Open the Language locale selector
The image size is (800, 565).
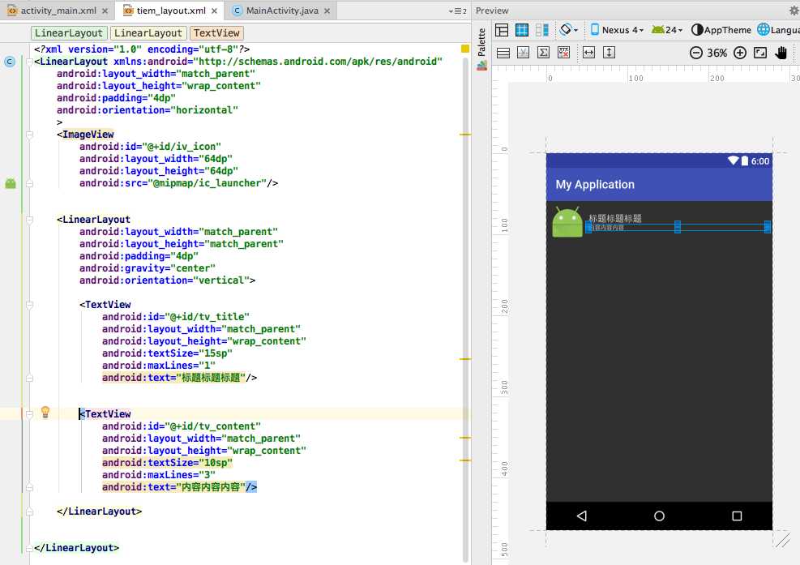pos(778,30)
